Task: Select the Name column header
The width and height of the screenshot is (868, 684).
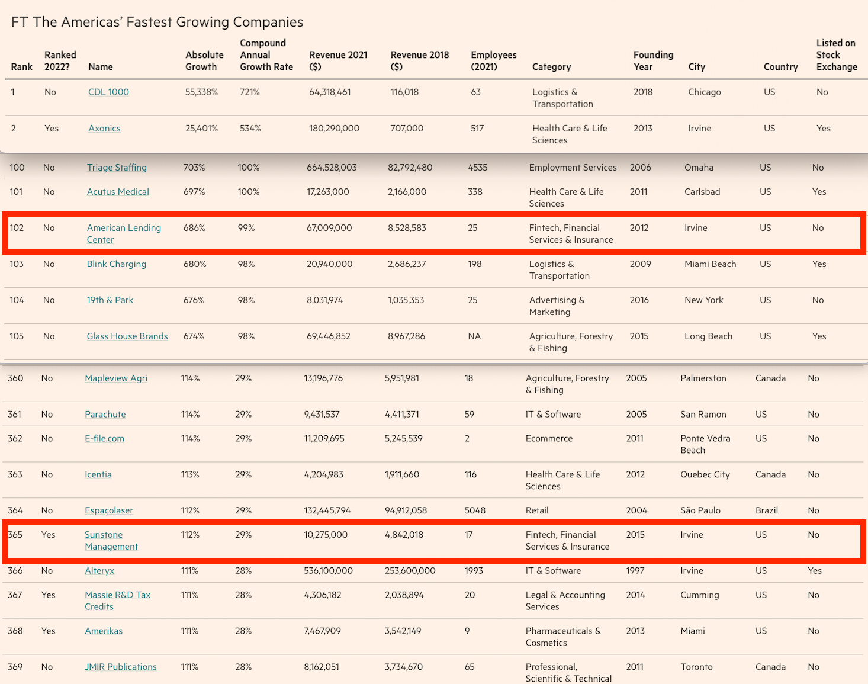Action: click(x=101, y=67)
